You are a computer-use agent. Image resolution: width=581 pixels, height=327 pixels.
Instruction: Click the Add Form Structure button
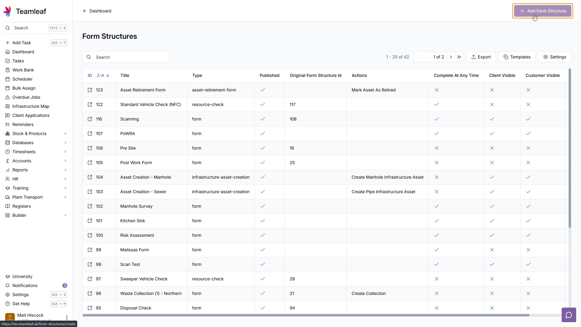[x=543, y=11]
